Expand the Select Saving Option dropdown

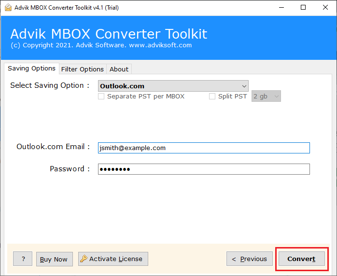click(x=173, y=86)
